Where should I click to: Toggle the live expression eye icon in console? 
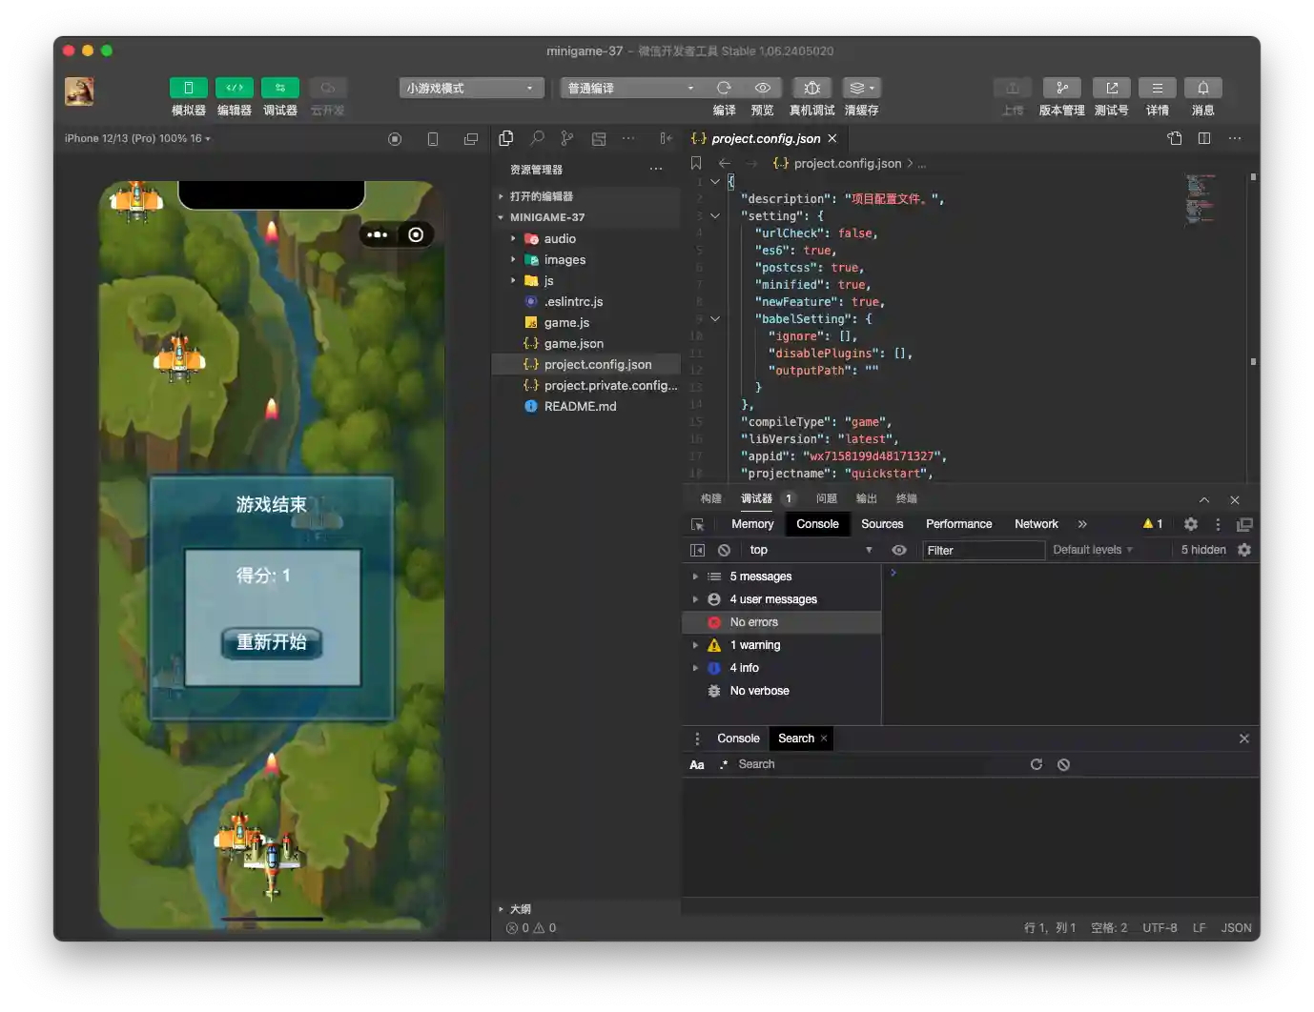(898, 550)
